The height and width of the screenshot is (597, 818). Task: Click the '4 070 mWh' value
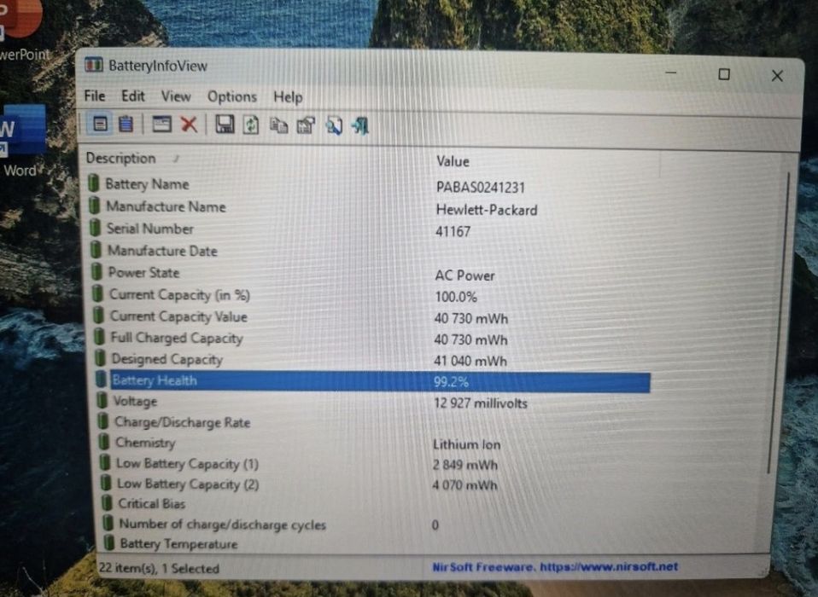[465, 485]
